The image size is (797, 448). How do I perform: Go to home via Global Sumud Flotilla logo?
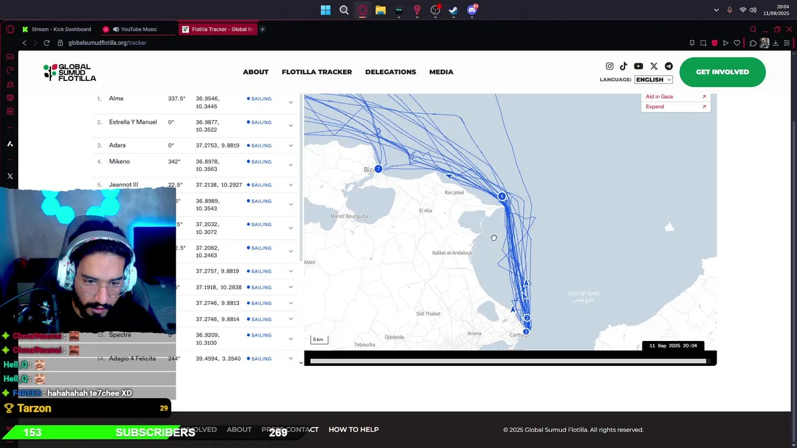[70, 72]
